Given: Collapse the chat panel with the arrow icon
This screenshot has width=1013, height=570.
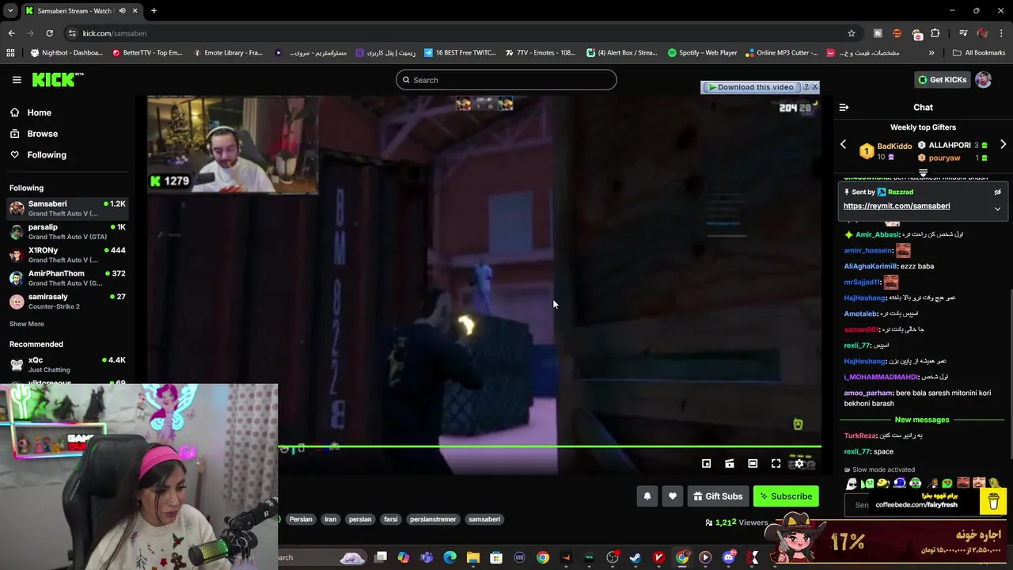Looking at the screenshot, I should tap(844, 107).
